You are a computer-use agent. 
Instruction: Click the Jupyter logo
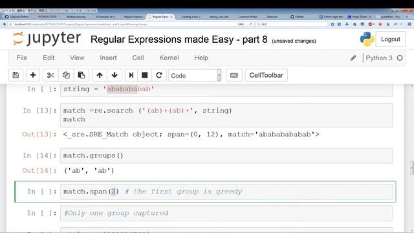[47, 39]
